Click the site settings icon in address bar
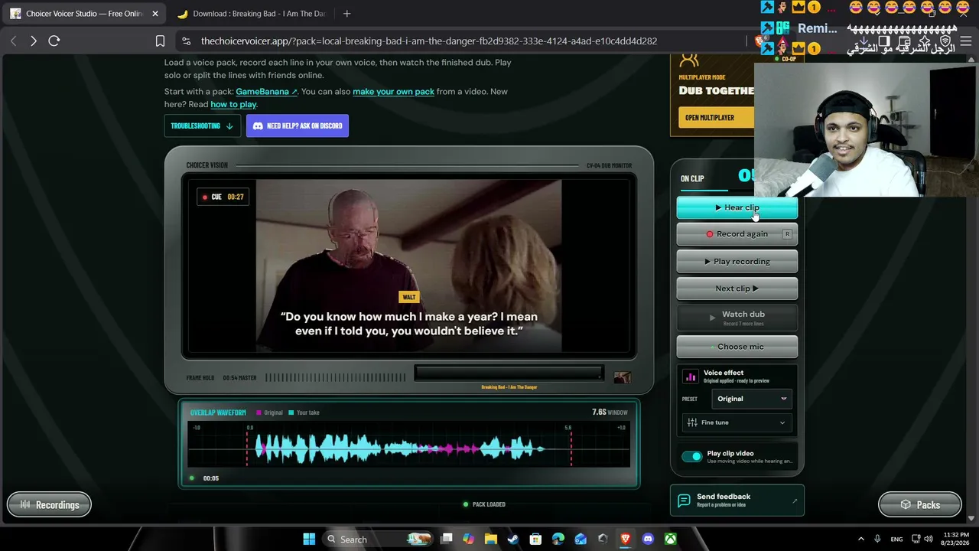 pyautogui.click(x=186, y=41)
